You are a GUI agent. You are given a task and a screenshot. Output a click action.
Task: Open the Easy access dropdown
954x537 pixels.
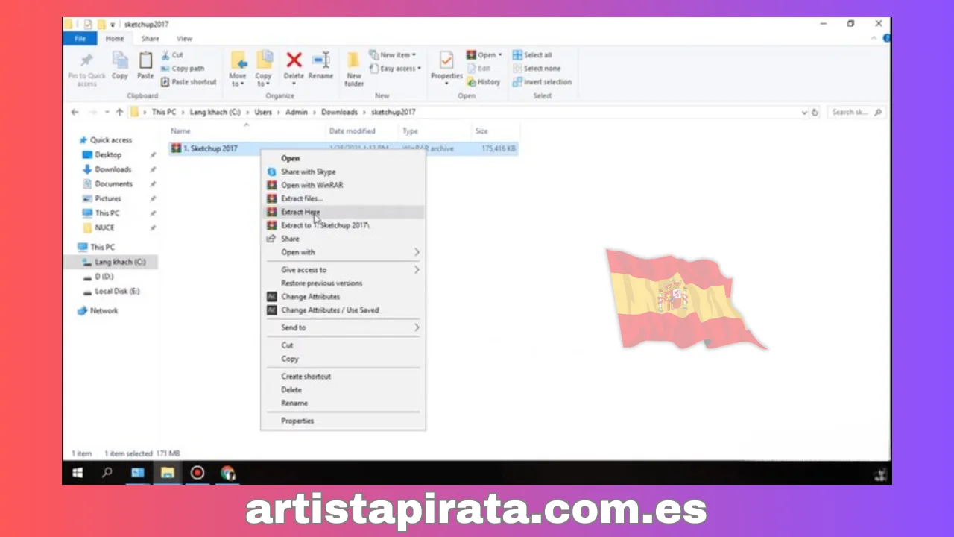395,69
